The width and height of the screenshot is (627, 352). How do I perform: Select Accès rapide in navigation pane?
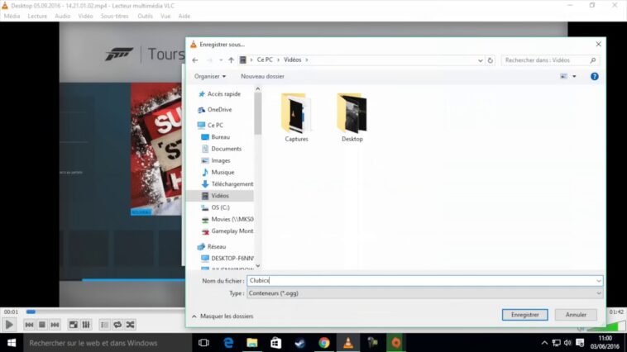pyautogui.click(x=220, y=94)
